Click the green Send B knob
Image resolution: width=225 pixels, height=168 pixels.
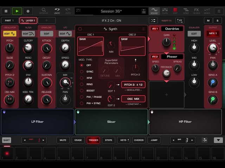pos(213,100)
